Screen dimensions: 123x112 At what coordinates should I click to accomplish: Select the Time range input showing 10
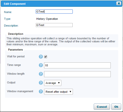[77, 65]
